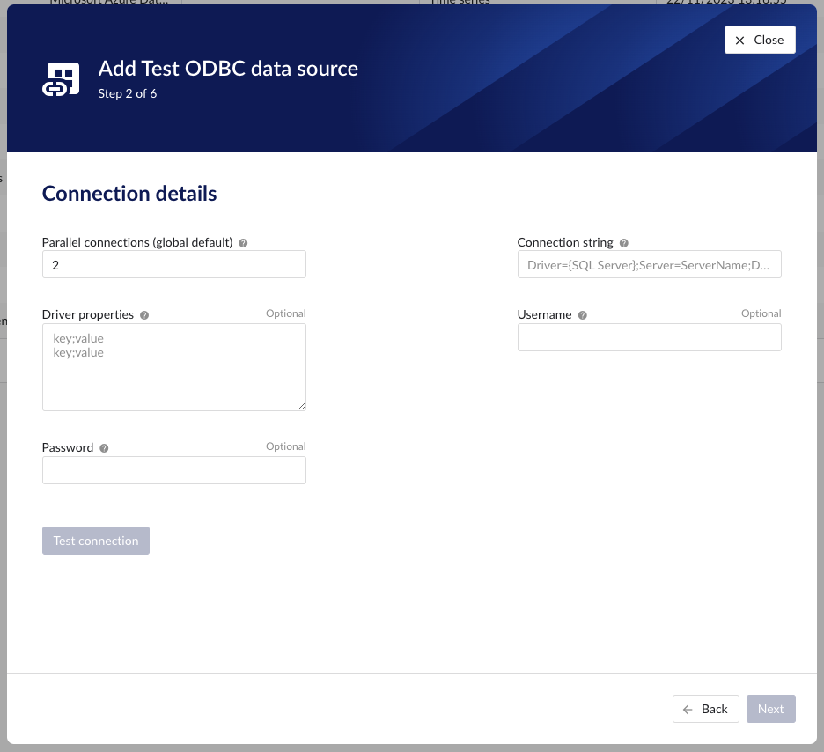The width and height of the screenshot is (824, 752).
Task: Focus the Username input field
Action: coord(649,337)
